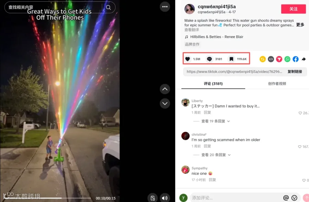Bookmark the video using the favorites icon

click(231, 59)
